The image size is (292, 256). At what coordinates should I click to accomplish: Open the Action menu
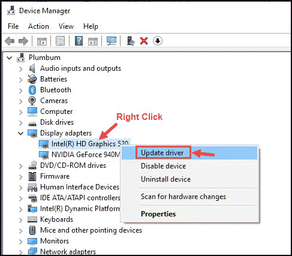pyautogui.click(x=38, y=26)
